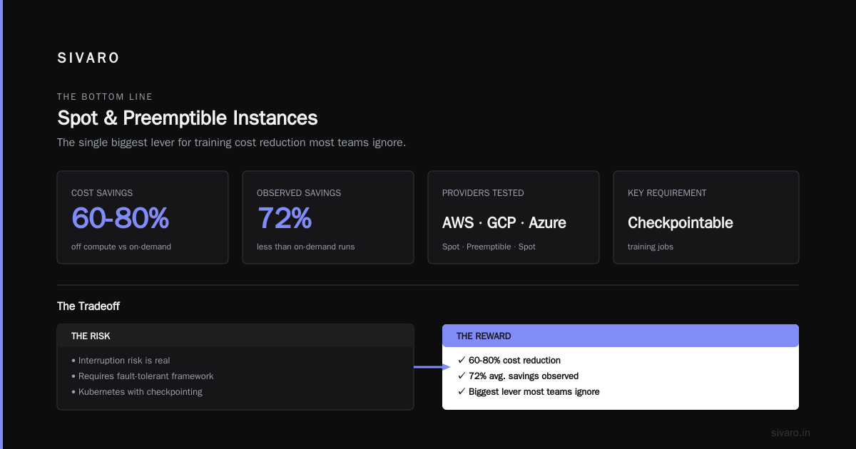Click the SIVARO logo text

coord(88,58)
